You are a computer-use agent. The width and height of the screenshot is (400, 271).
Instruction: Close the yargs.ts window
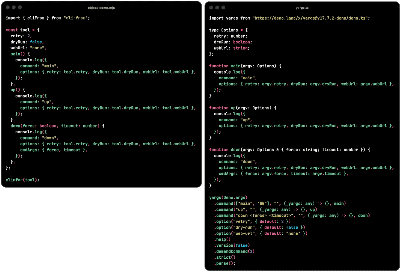tap(211, 8)
